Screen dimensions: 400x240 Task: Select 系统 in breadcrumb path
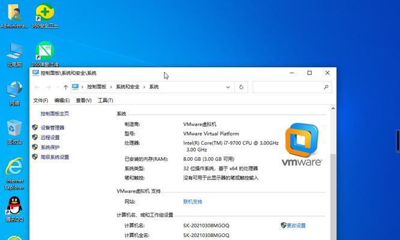pyautogui.click(x=154, y=87)
